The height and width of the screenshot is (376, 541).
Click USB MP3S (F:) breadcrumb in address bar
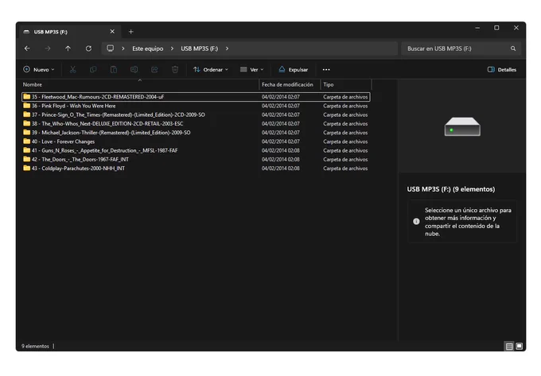pyautogui.click(x=200, y=48)
